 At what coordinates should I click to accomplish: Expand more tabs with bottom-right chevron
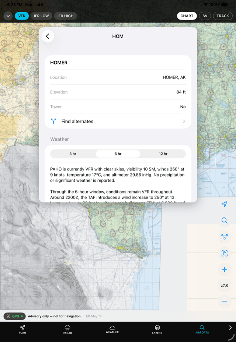pos(230,328)
